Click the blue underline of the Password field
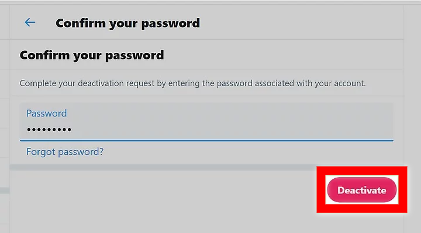Image resolution: width=421 pixels, height=233 pixels. tap(206, 140)
